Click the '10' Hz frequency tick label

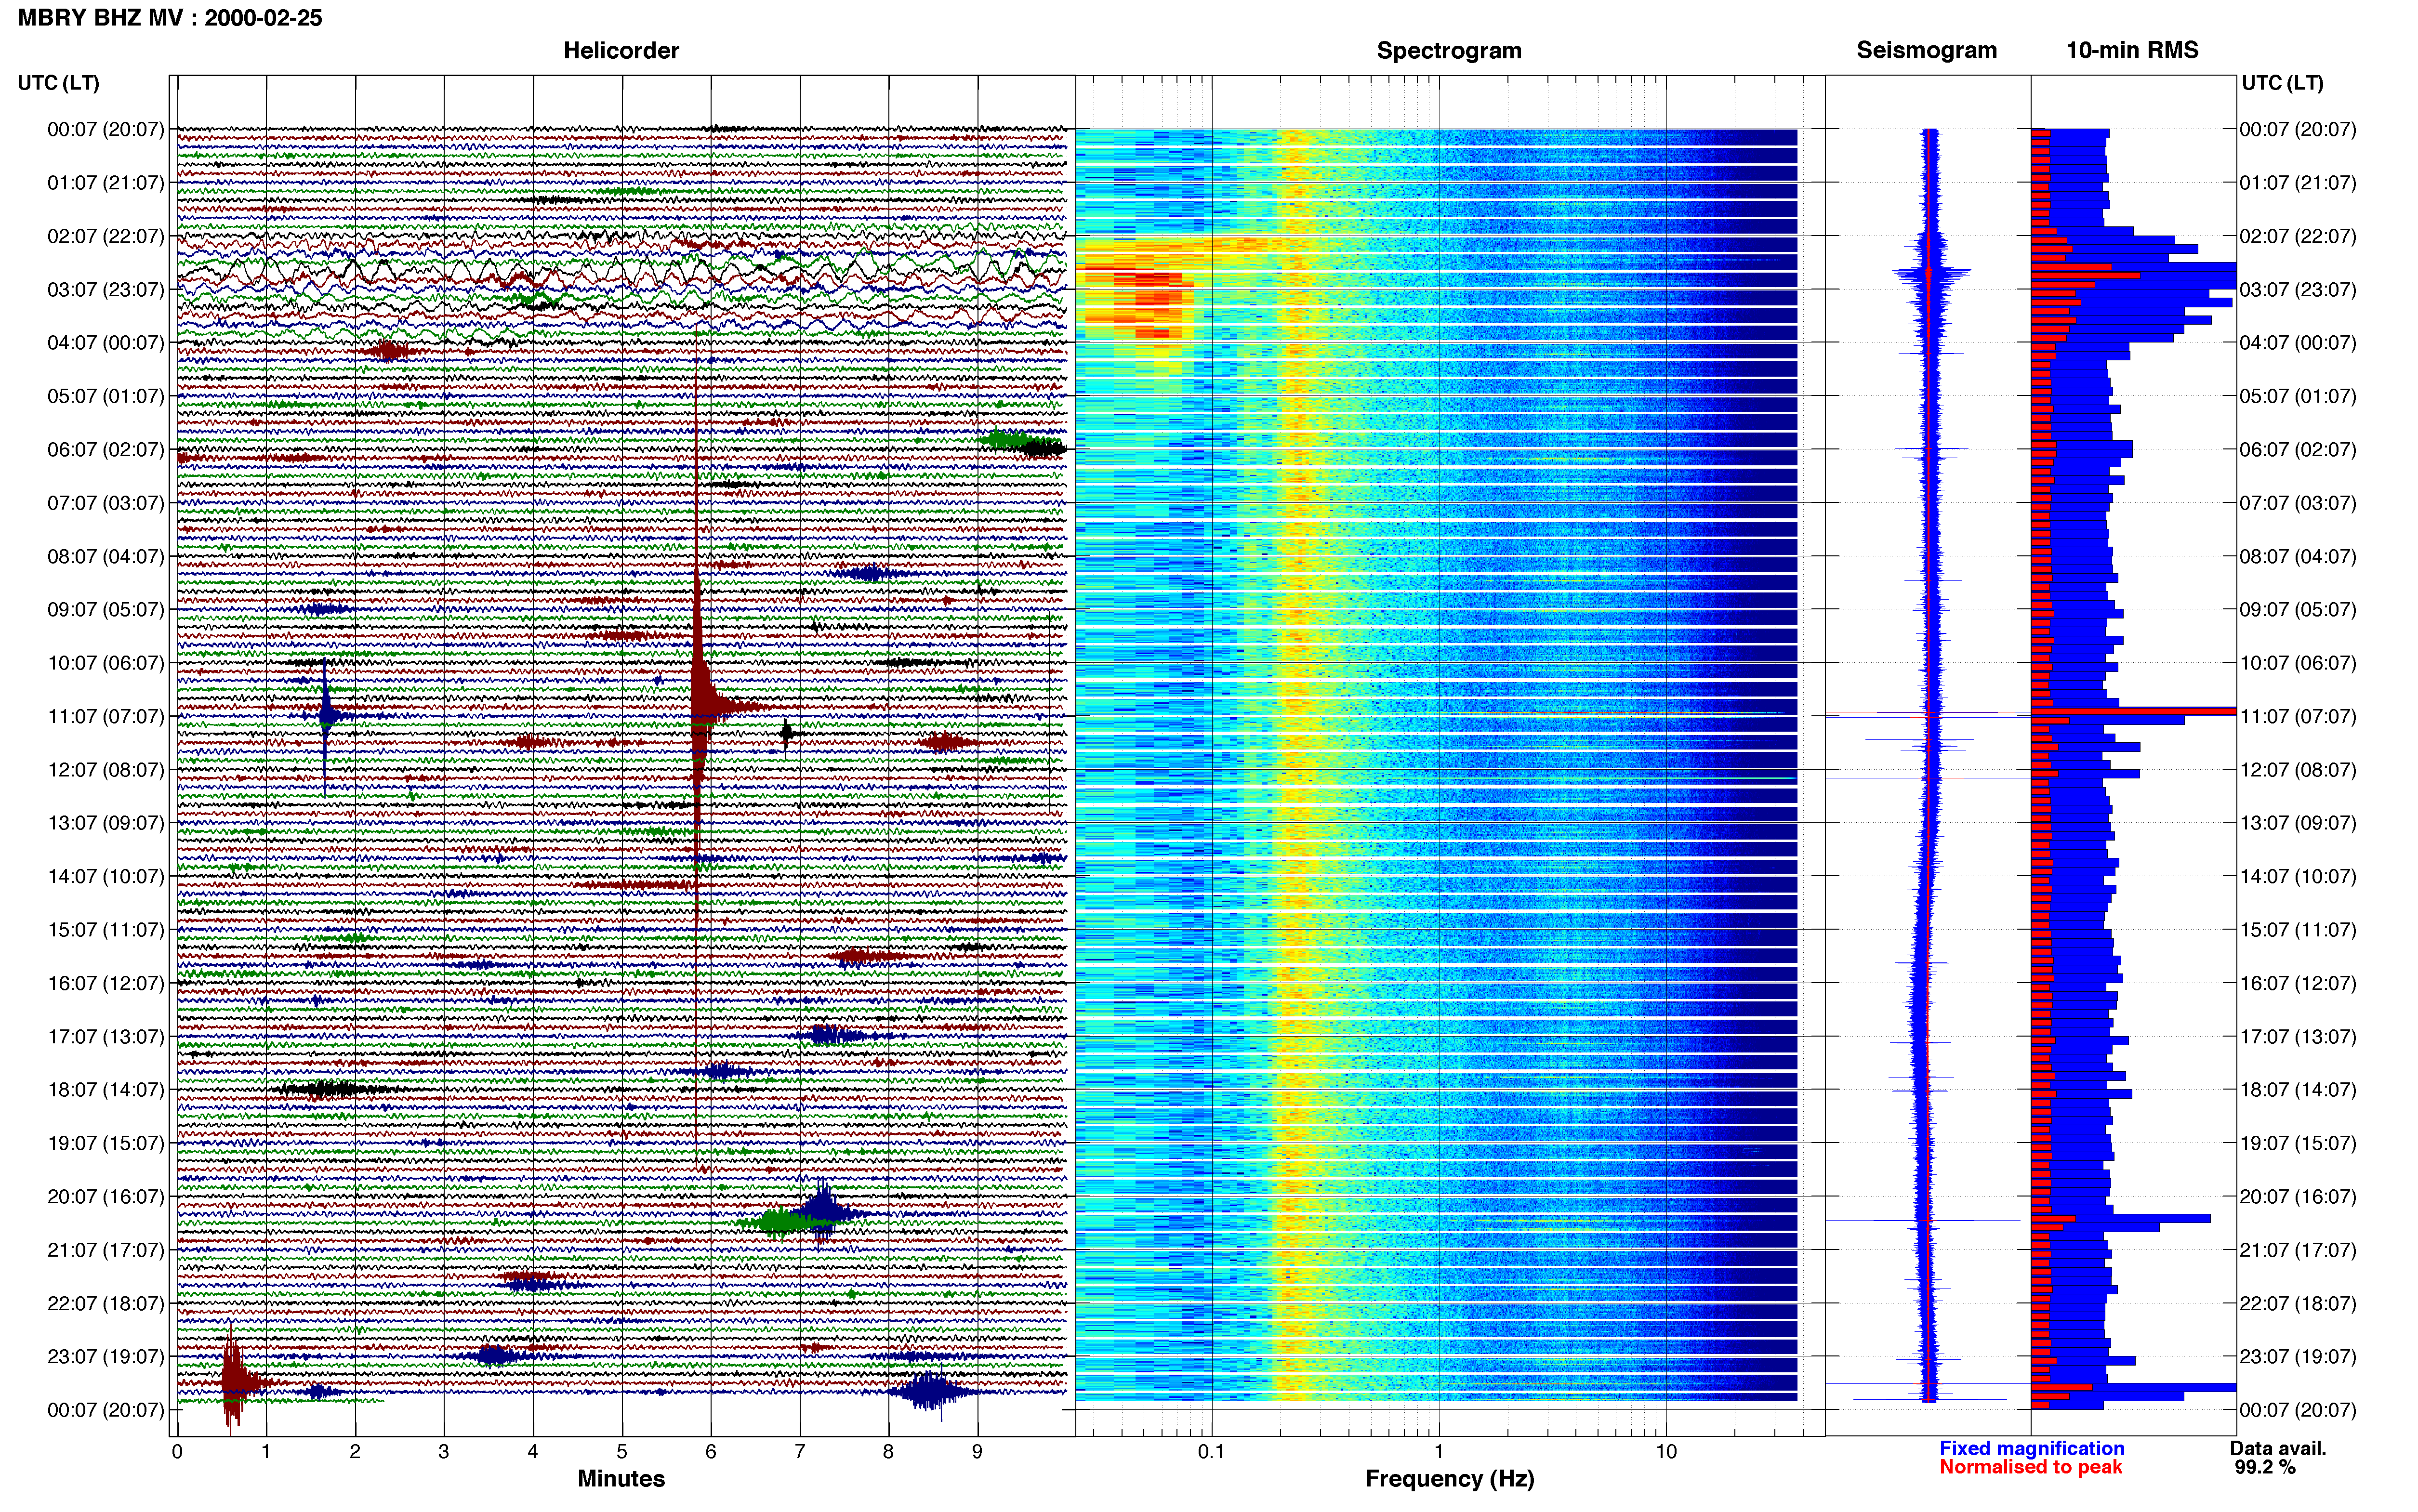[x=1666, y=1451]
